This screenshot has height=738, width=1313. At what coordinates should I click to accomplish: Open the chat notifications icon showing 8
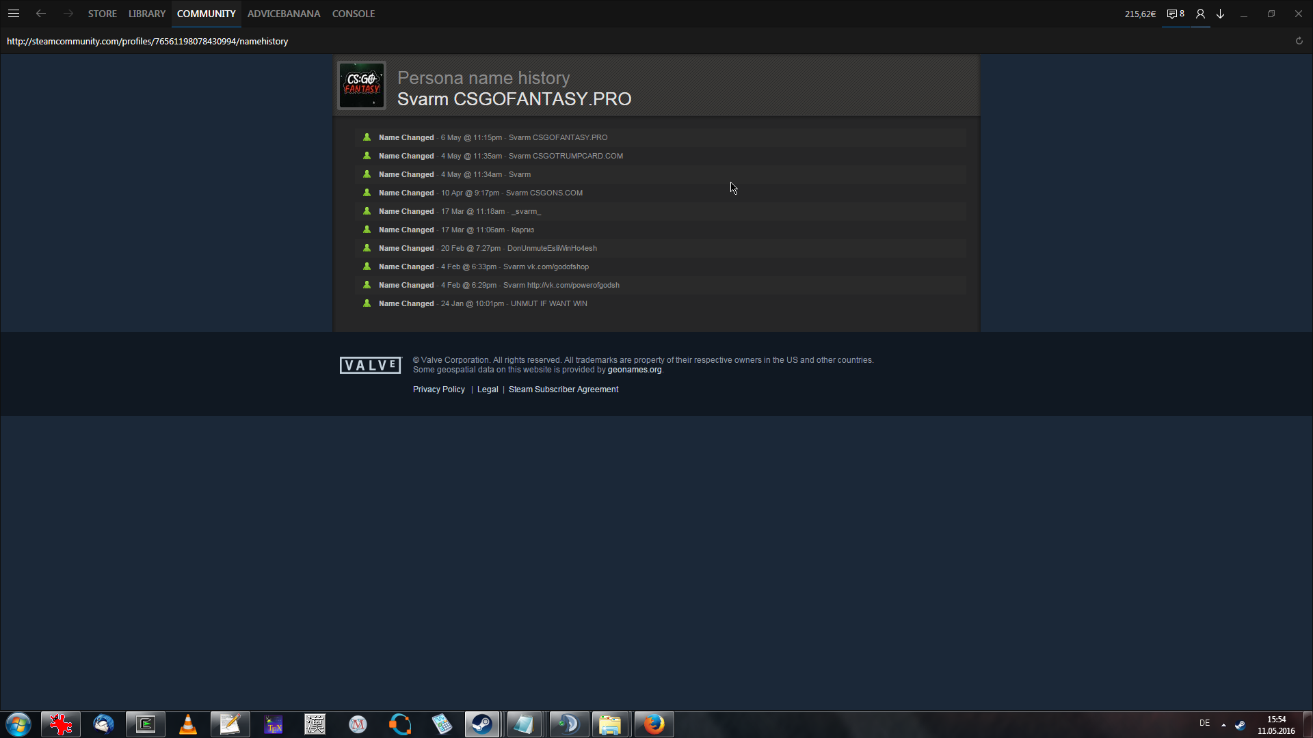(1175, 14)
